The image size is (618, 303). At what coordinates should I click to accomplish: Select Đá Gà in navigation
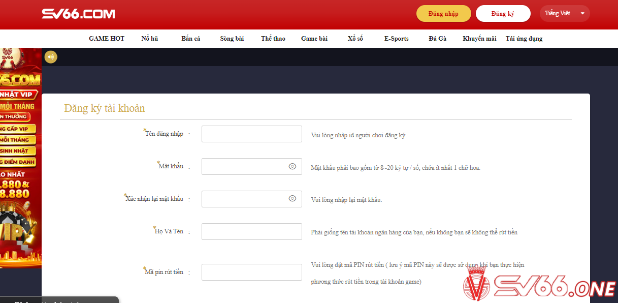tap(438, 39)
